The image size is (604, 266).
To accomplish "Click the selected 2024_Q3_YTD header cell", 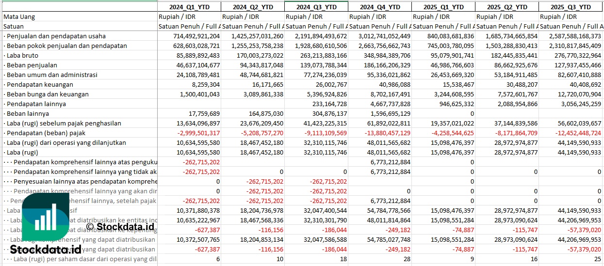I will tap(316, 7).
